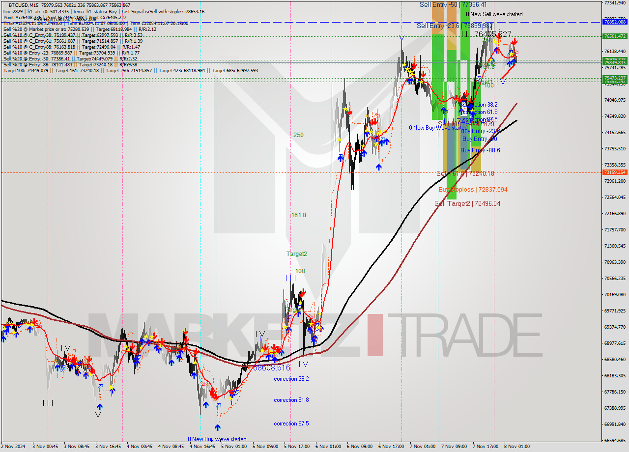
Task: Click the 'Sell Target2 | 72496.04' label
Action: (x=467, y=203)
